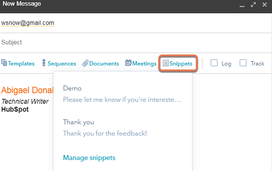Open the Meetings label

coord(144,64)
